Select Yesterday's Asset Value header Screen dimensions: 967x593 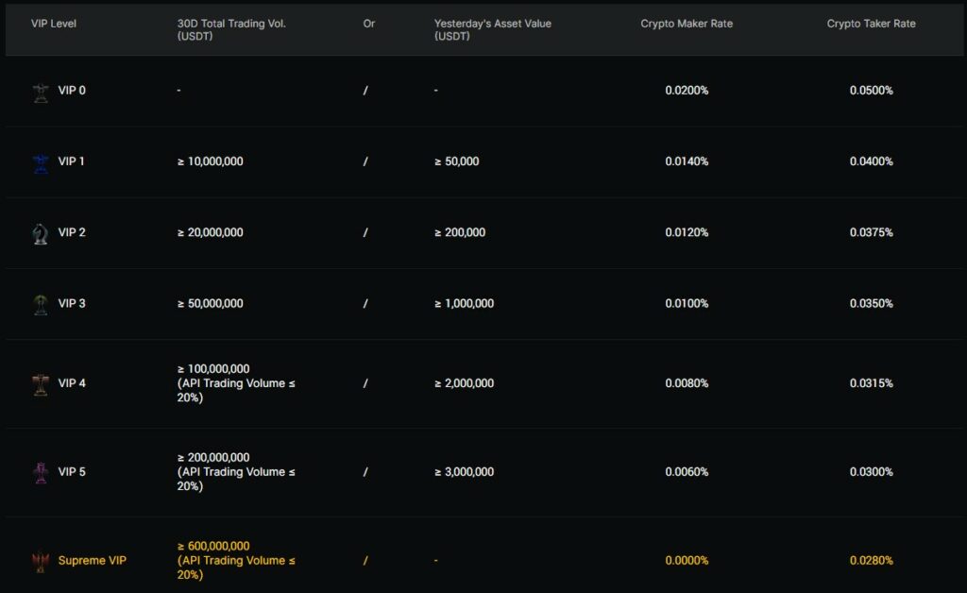tap(493, 29)
